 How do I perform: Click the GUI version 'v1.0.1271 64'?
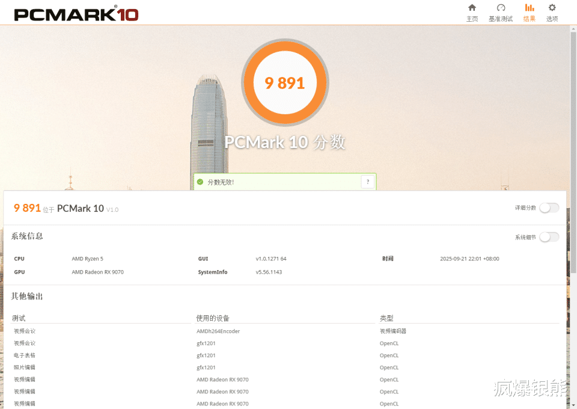[x=271, y=259]
